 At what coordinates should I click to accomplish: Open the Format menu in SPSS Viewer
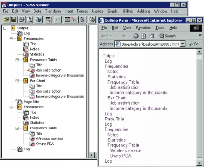82,11
